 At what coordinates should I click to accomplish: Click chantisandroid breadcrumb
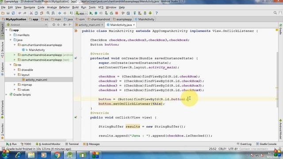pyautogui.click(x=99, y=19)
